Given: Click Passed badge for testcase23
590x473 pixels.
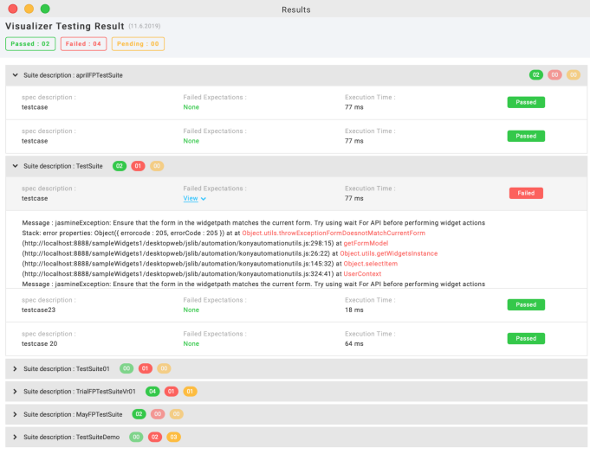Looking at the screenshot, I should [525, 304].
